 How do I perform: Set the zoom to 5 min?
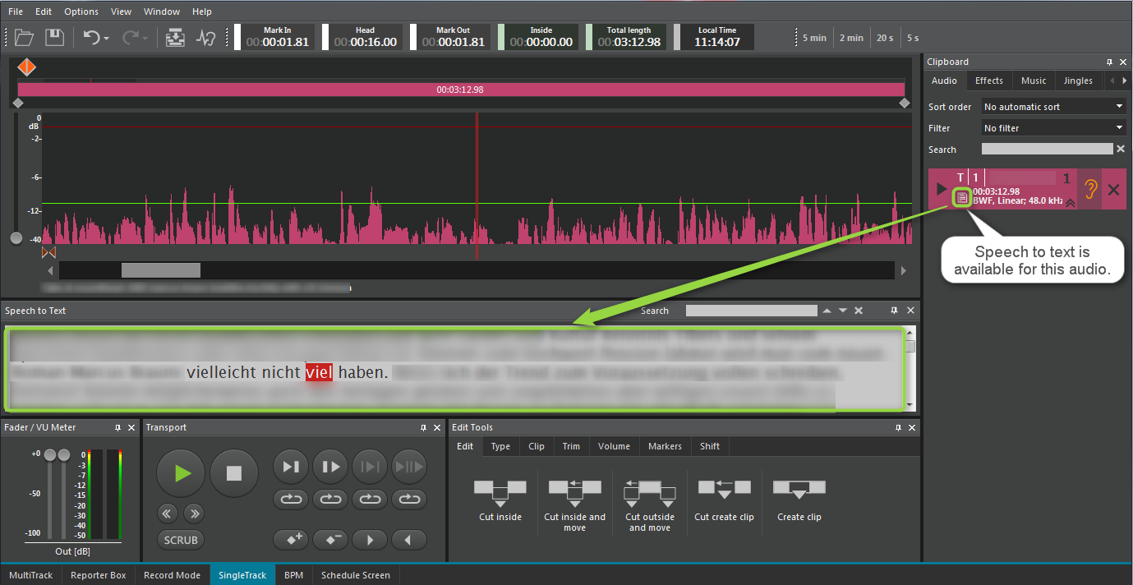(x=813, y=38)
